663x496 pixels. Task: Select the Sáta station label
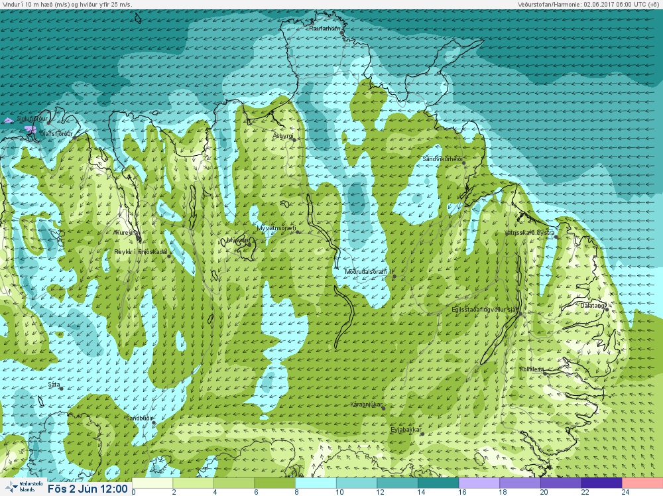coord(54,385)
